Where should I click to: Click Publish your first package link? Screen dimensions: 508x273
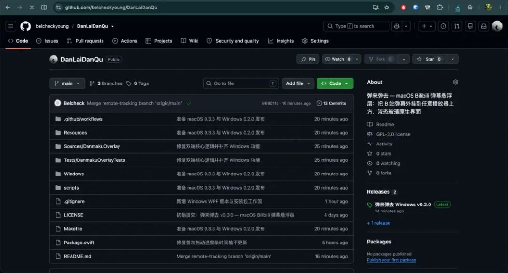pyautogui.click(x=391, y=260)
